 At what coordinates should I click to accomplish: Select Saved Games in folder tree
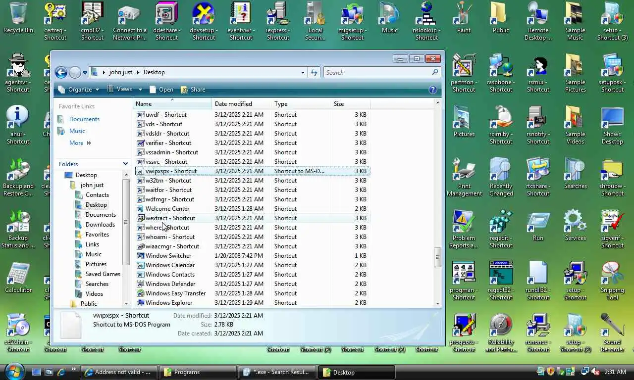[103, 274]
